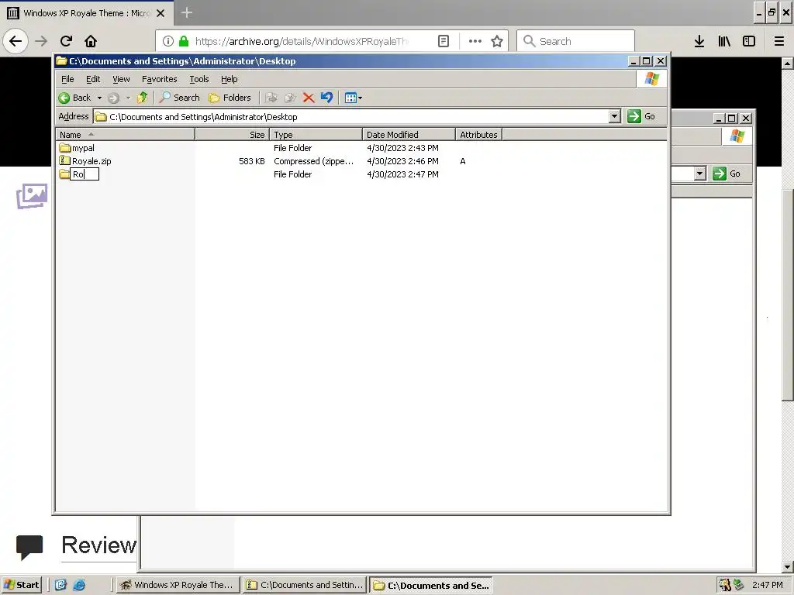Open the File menu

67,80
